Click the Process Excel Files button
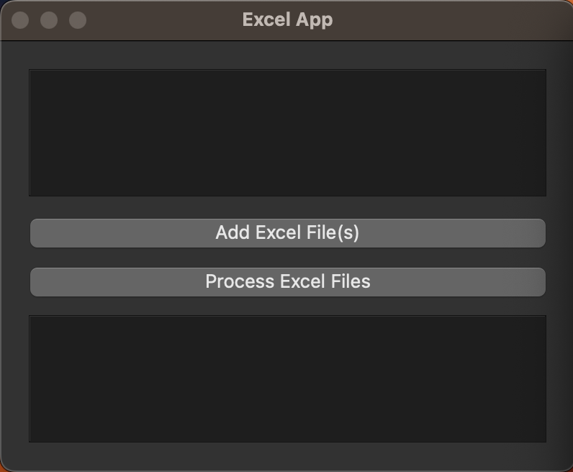Image resolution: width=573 pixels, height=472 pixels. pos(288,282)
